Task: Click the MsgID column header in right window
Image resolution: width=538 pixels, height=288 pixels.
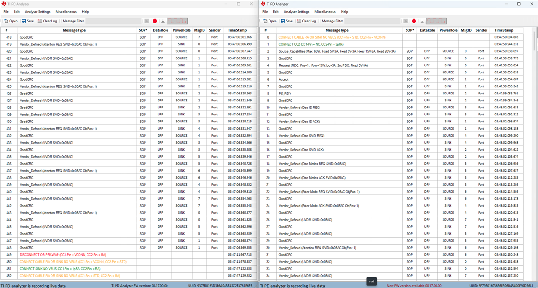Action: [x=465, y=30]
